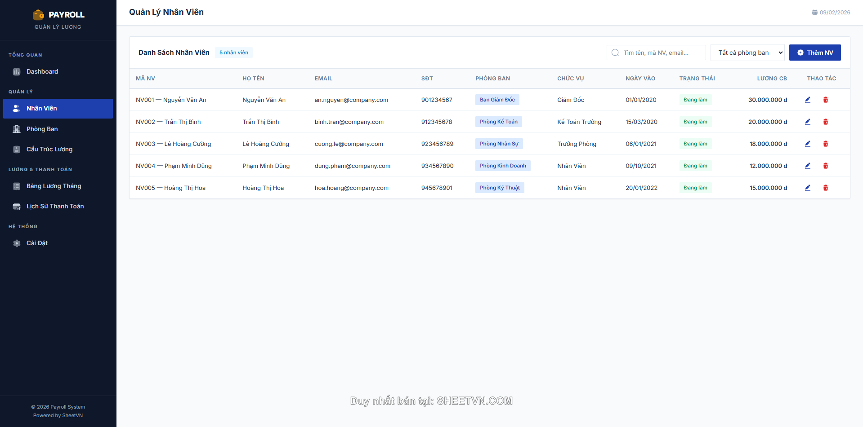
Task: Click the payroll wallet logo icon
Action: (x=38, y=15)
